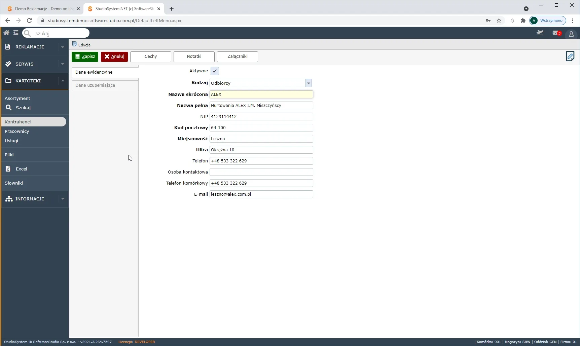Click the Szukaj magnifier icon in sidebar
Image resolution: width=580 pixels, height=346 pixels.
coord(9,108)
